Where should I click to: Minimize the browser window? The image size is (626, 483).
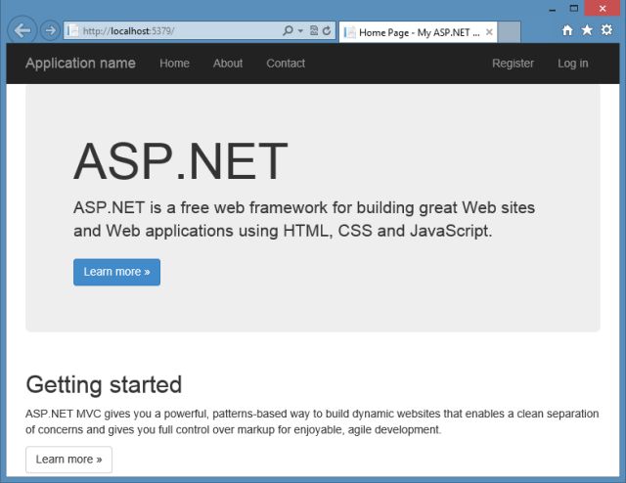[x=553, y=10]
